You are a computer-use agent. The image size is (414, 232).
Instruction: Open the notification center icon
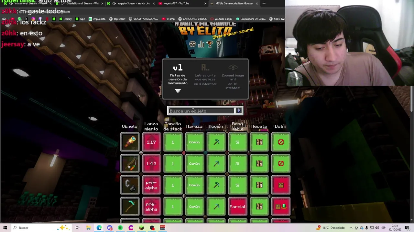point(407,228)
